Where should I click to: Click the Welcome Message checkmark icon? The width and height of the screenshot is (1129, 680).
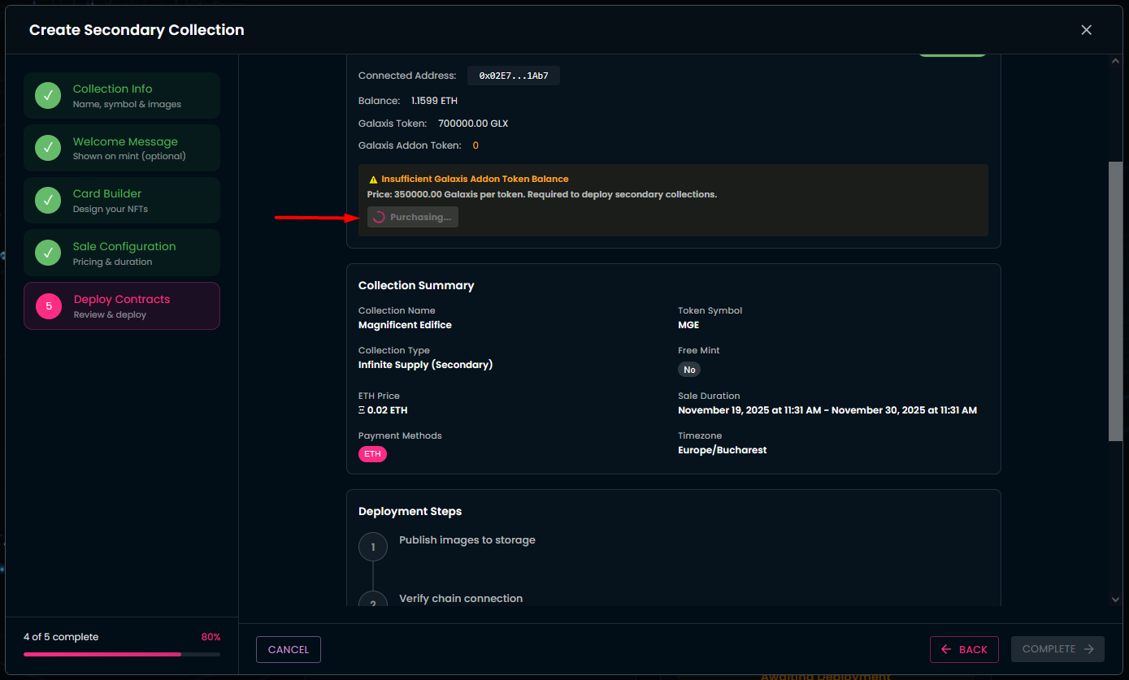point(48,148)
